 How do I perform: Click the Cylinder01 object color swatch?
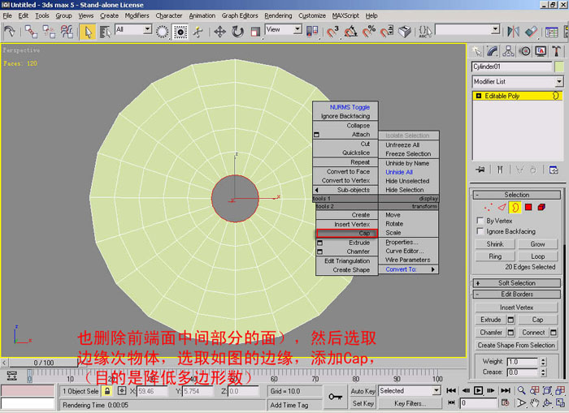559,67
